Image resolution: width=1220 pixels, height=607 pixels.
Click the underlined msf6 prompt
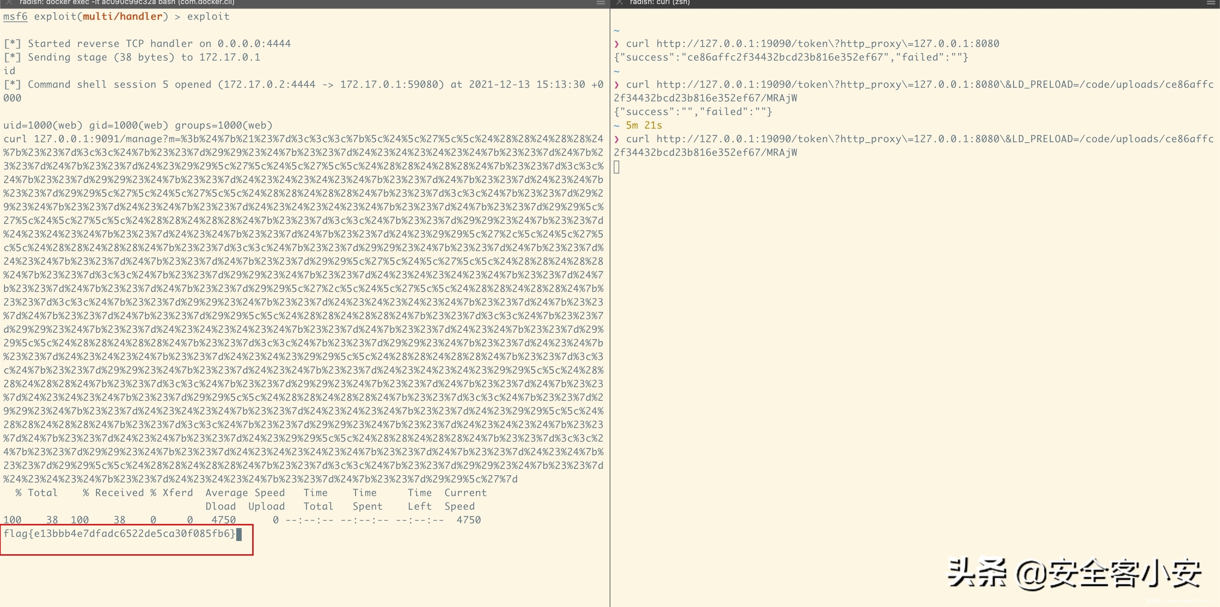click(x=15, y=17)
